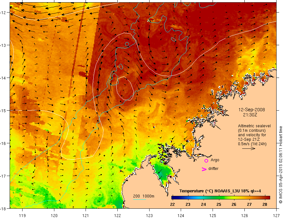
Task: Click the color bar value '28'
Action: [x=265, y=205]
